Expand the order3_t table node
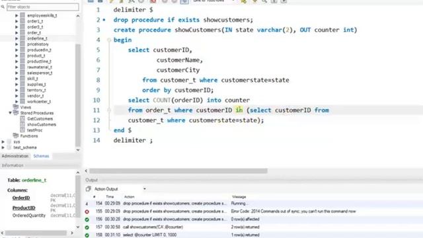Image resolution: width=423 pixels, height=238 pixels. click(x=17, y=27)
